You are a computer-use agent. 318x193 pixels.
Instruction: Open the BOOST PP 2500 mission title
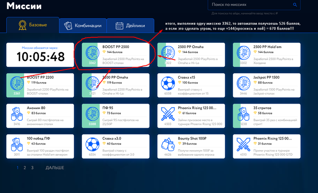coord(115,47)
